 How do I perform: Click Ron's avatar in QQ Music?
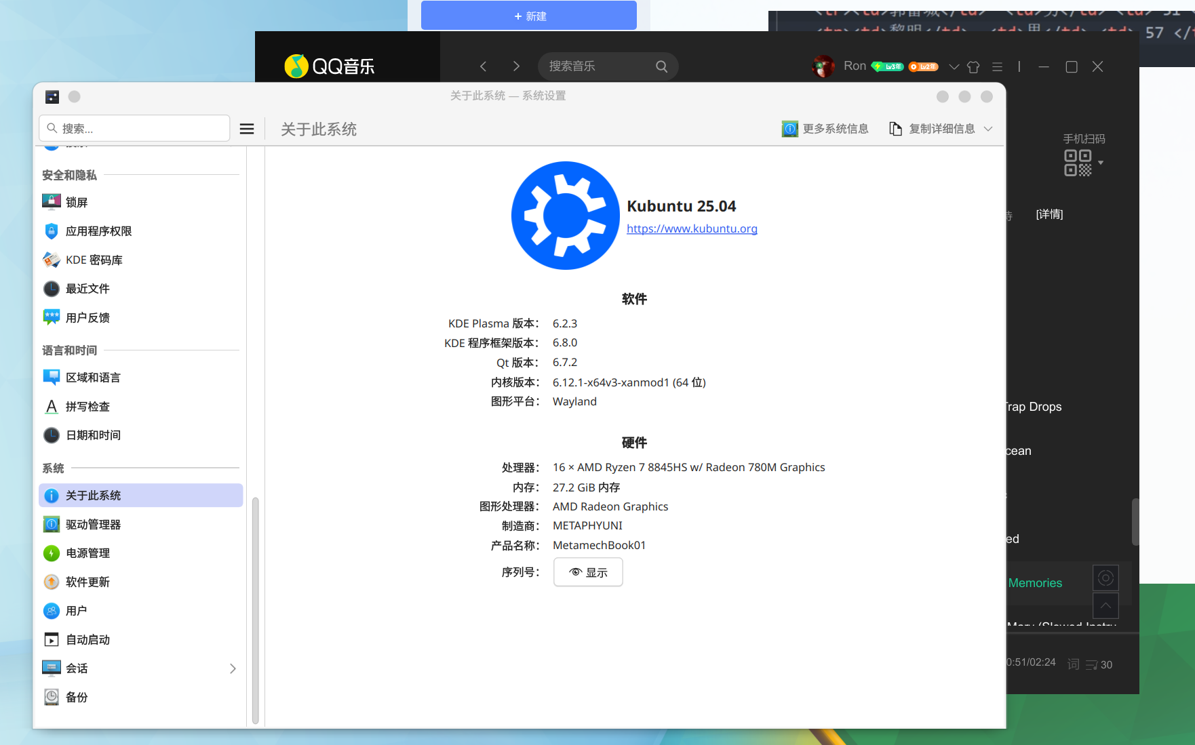click(x=823, y=66)
